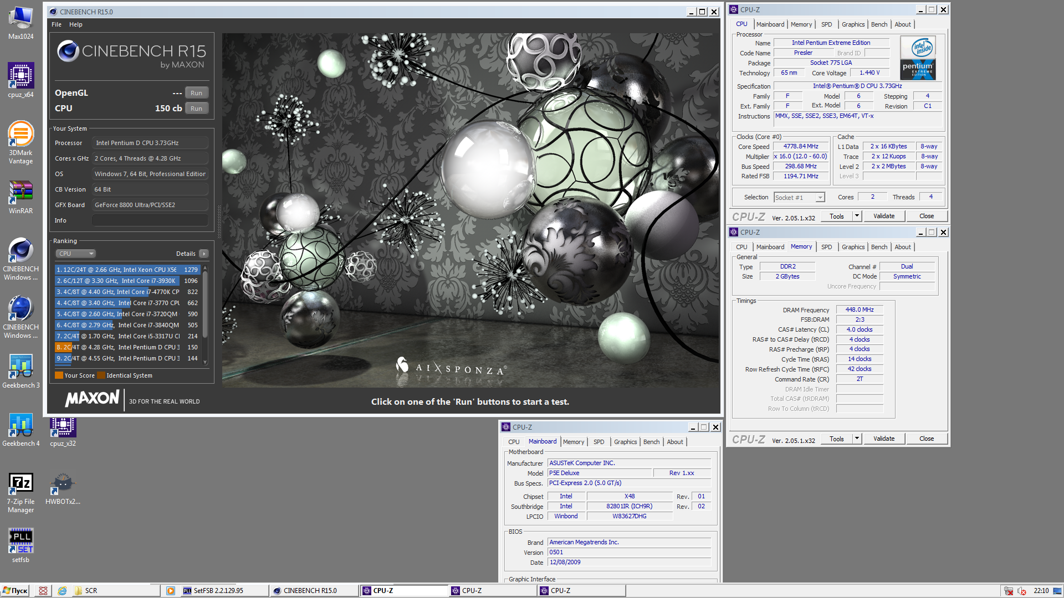This screenshot has width=1064, height=598.
Task: Open the cpuz_x32 desktop shortcut
Action: pos(63,432)
